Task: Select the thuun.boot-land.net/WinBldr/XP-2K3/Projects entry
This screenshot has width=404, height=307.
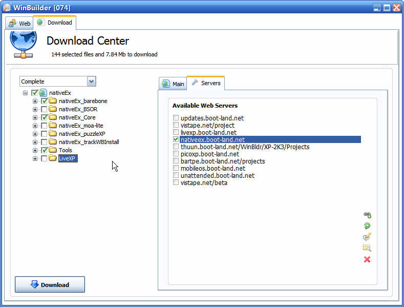Action: [x=245, y=147]
